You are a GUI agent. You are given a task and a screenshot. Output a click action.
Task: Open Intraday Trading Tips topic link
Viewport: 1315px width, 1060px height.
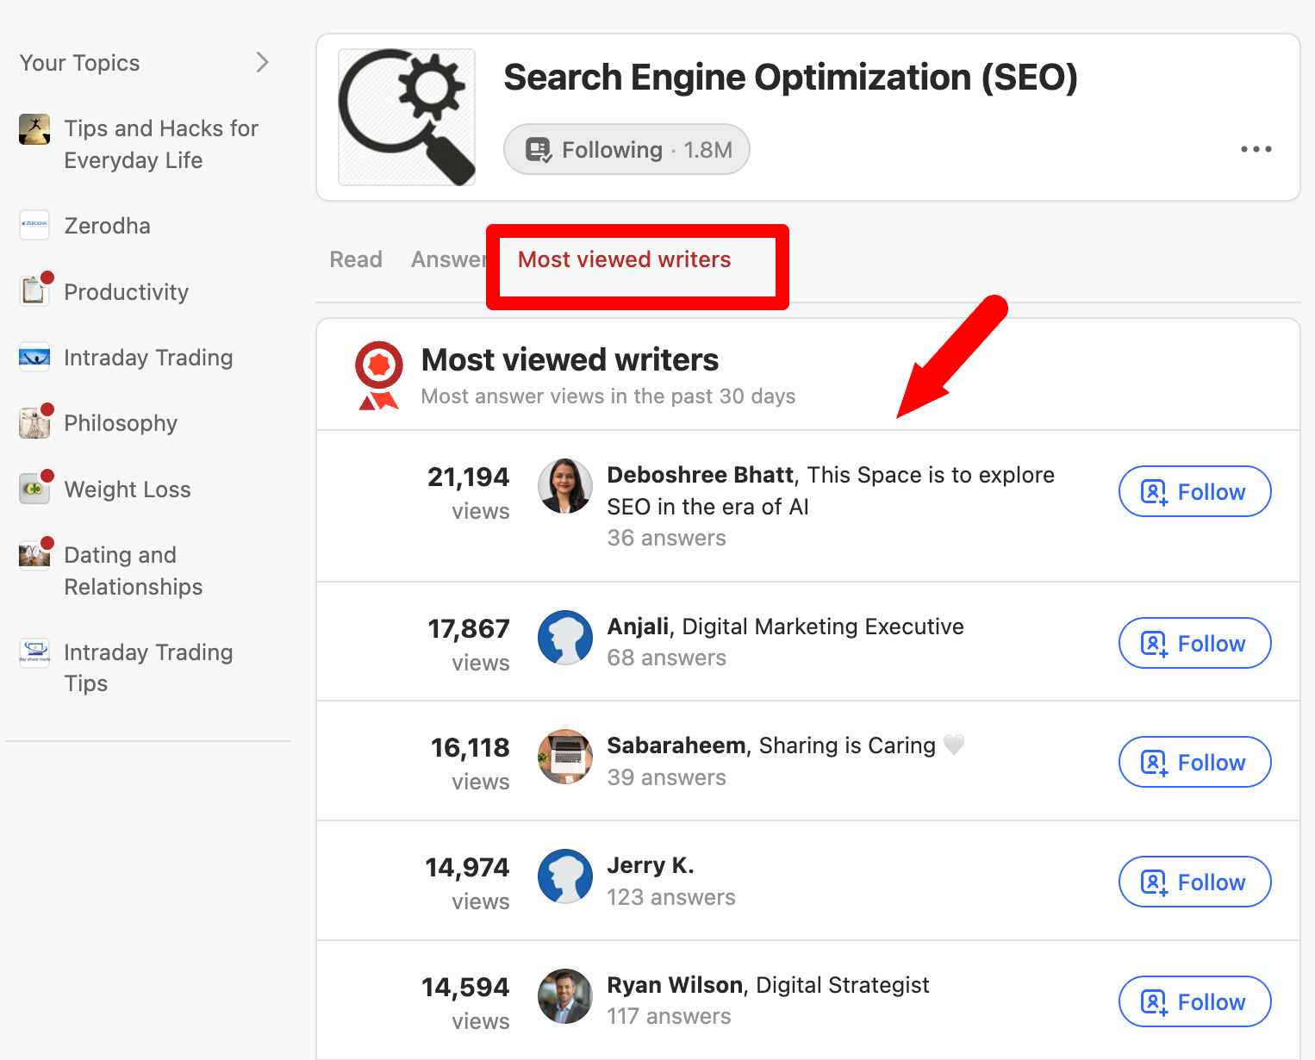point(148,668)
